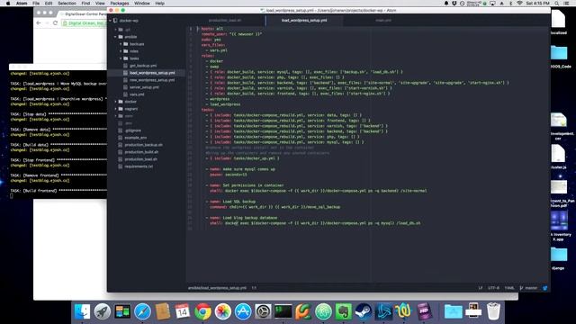Open blue folder stack in dock

pyautogui.click(x=454, y=311)
